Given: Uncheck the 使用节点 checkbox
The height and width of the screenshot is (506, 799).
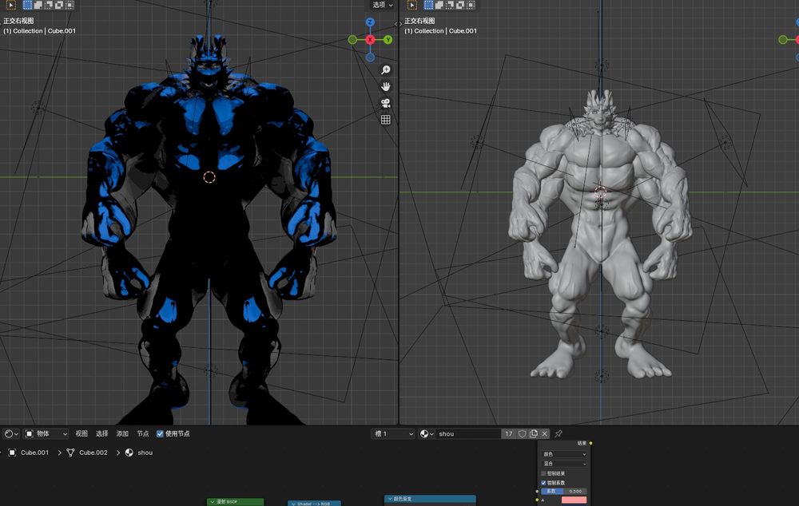Looking at the screenshot, I should (x=160, y=433).
